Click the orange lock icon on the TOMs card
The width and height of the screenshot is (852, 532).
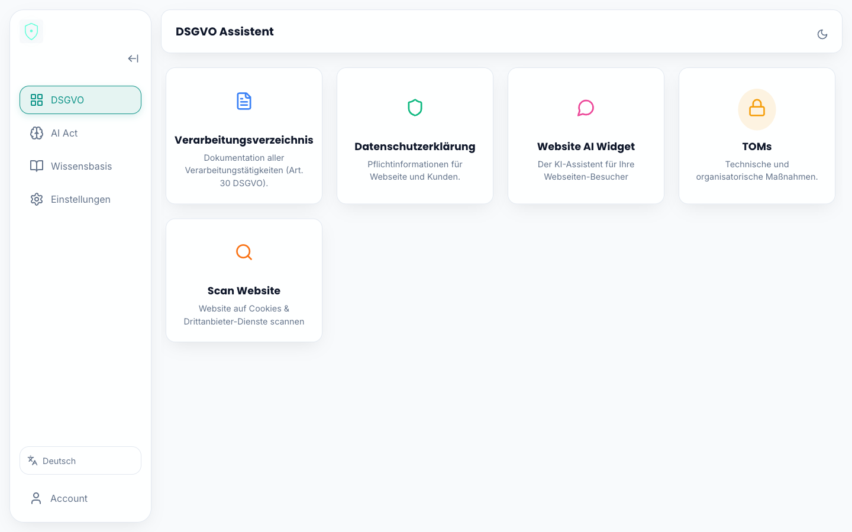[757, 109]
